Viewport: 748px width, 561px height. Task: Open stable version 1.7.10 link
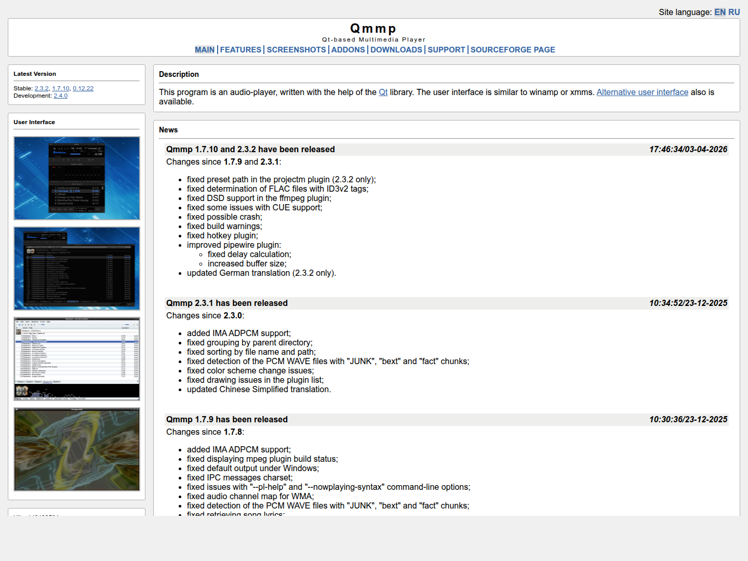click(x=61, y=88)
